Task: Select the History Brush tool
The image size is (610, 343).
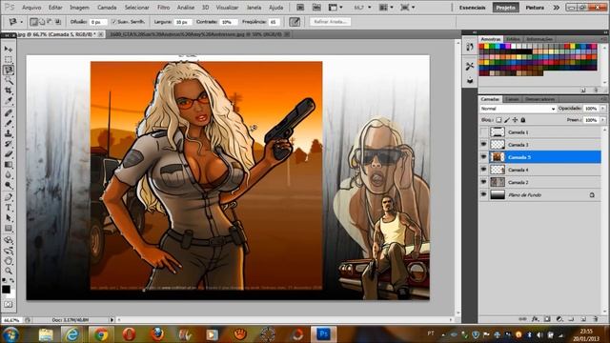Action: (9, 144)
